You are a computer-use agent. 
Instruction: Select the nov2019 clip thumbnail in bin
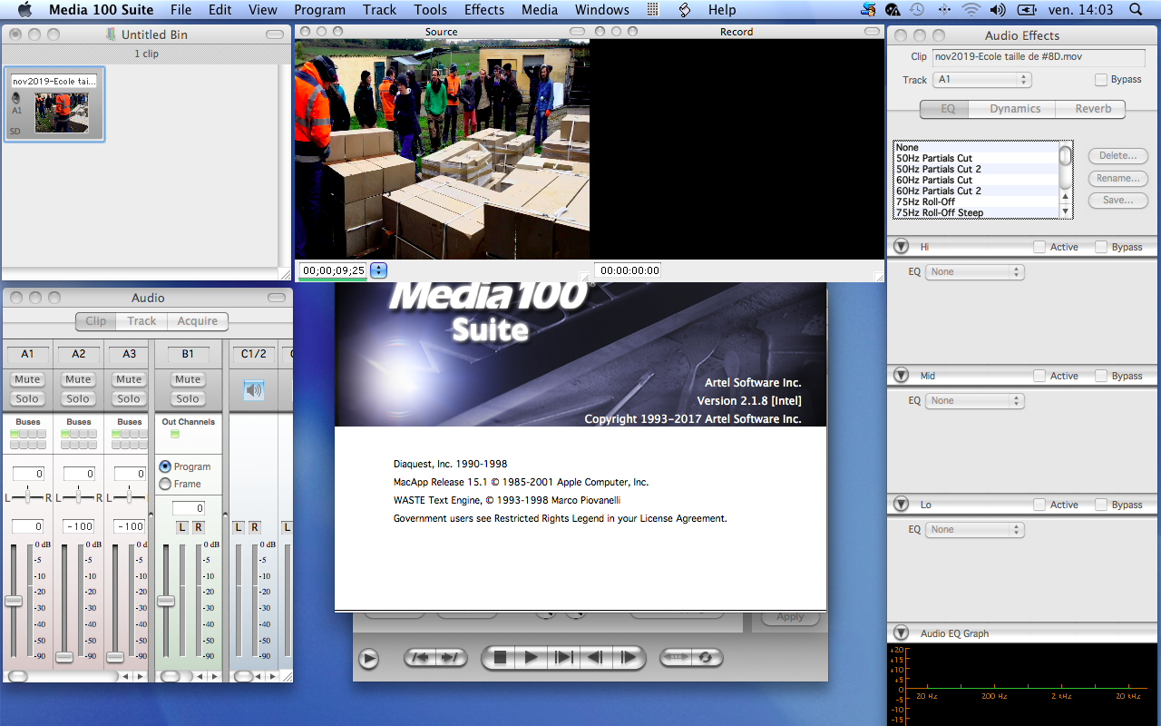[x=62, y=113]
